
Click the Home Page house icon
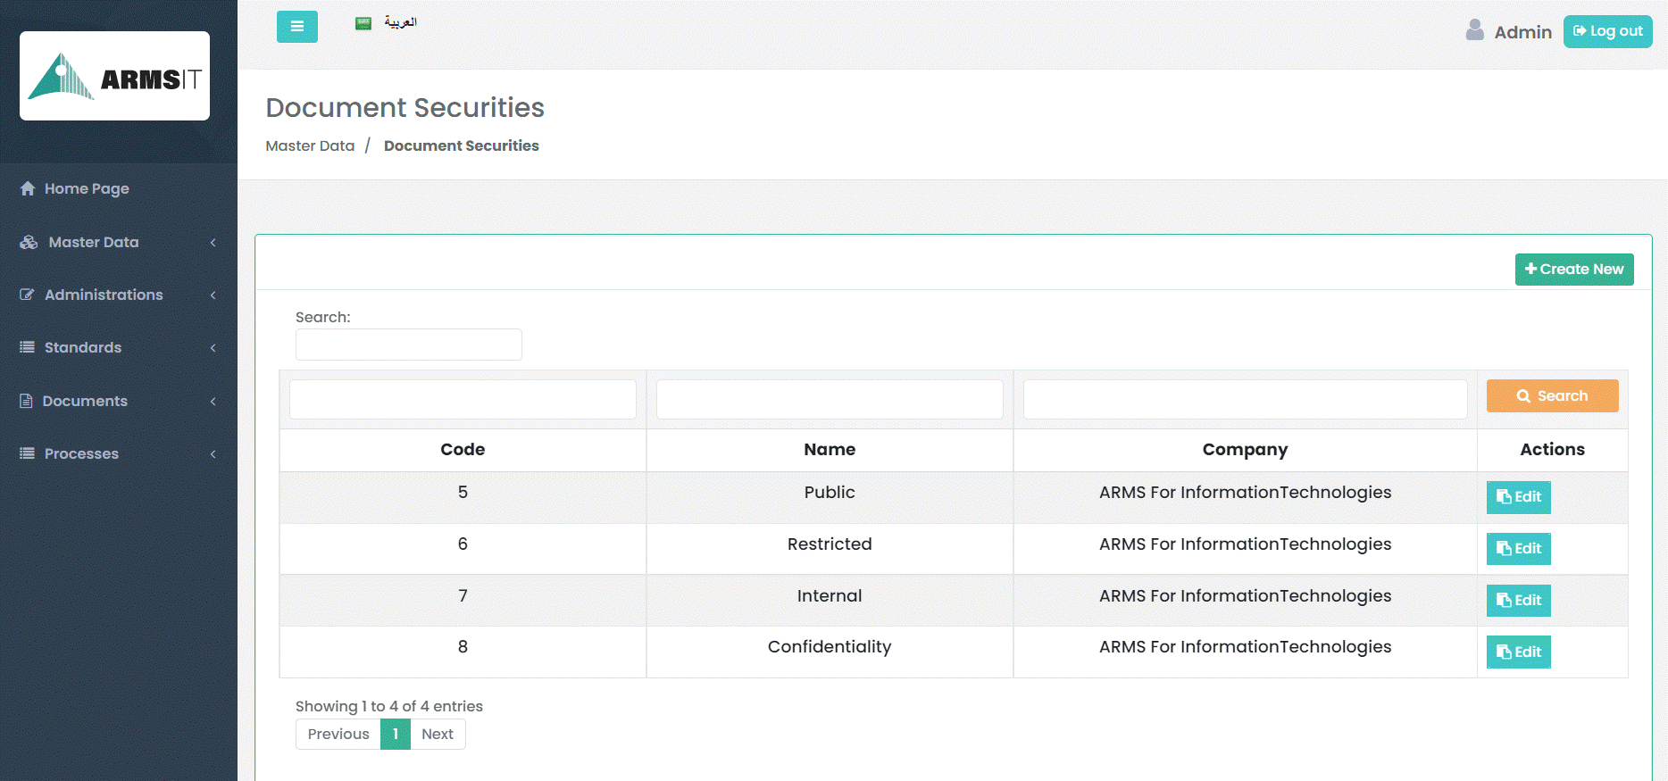point(28,188)
